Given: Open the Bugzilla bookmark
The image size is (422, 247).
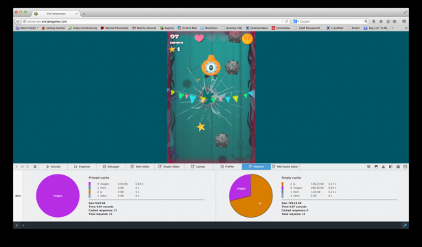Looking at the screenshot, I should (x=167, y=28).
